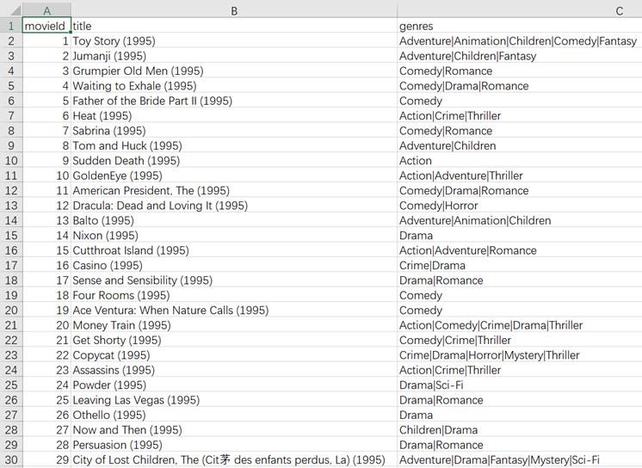Click the Copycat (1995) cell
This screenshot has width=642, height=468.
(x=234, y=355)
